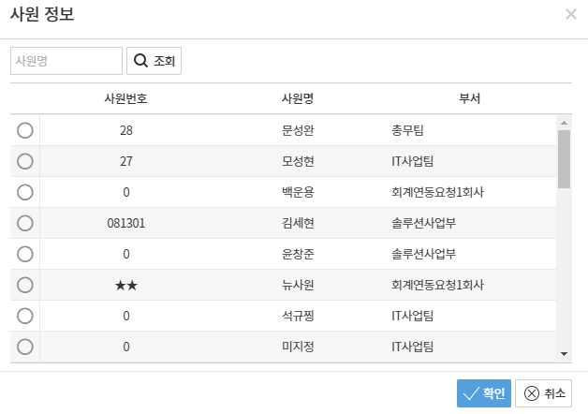Screen dimensions: 588x414
Task: Click the search 조회 button
Action: [154, 61]
